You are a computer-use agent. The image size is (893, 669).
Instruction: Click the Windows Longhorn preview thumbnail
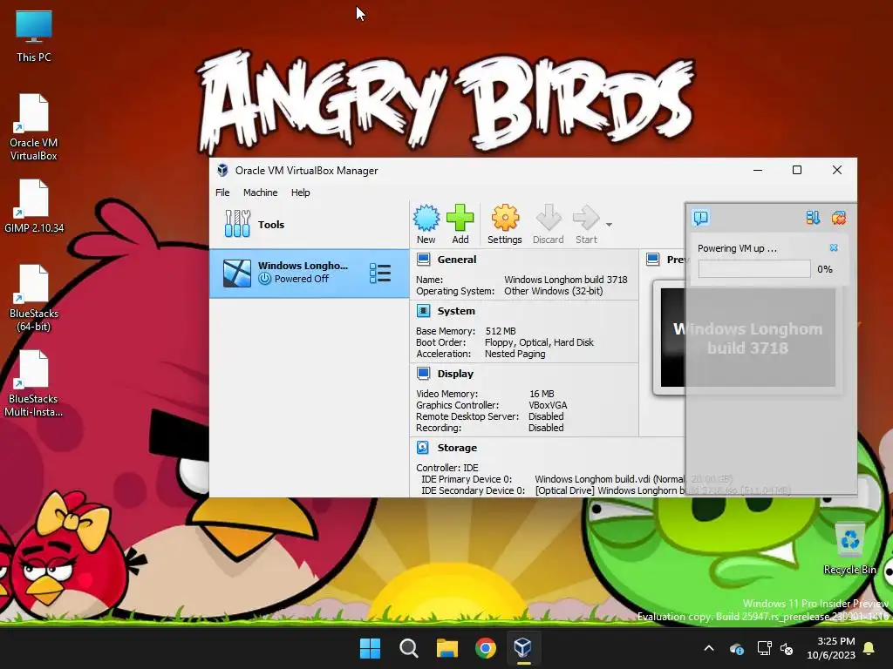pos(747,338)
